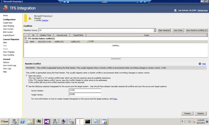Viewport: 209px width, 125px height.
Task: Click the Source Version input field
Action: 85,90
